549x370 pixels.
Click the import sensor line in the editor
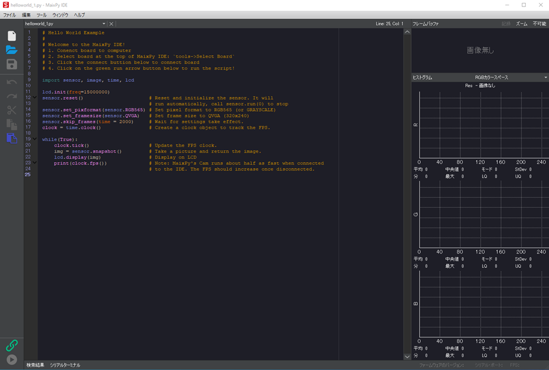click(x=88, y=80)
